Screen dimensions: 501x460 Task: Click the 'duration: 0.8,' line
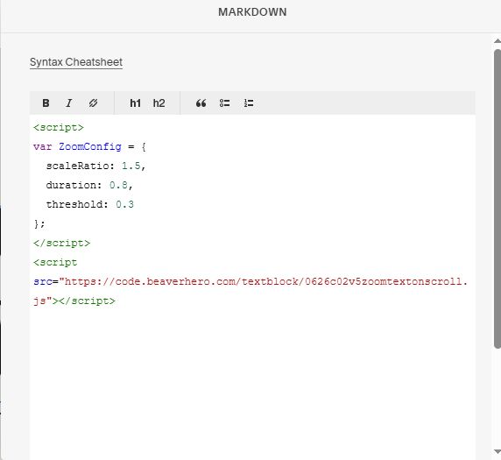coord(89,185)
